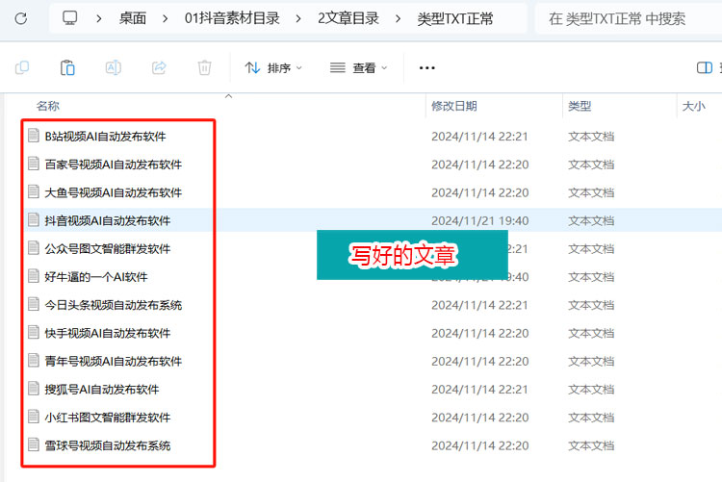Image resolution: width=722 pixels, height=482 pixels.
Task: Click the computer icon in the address bar
Action: (70, 18)
